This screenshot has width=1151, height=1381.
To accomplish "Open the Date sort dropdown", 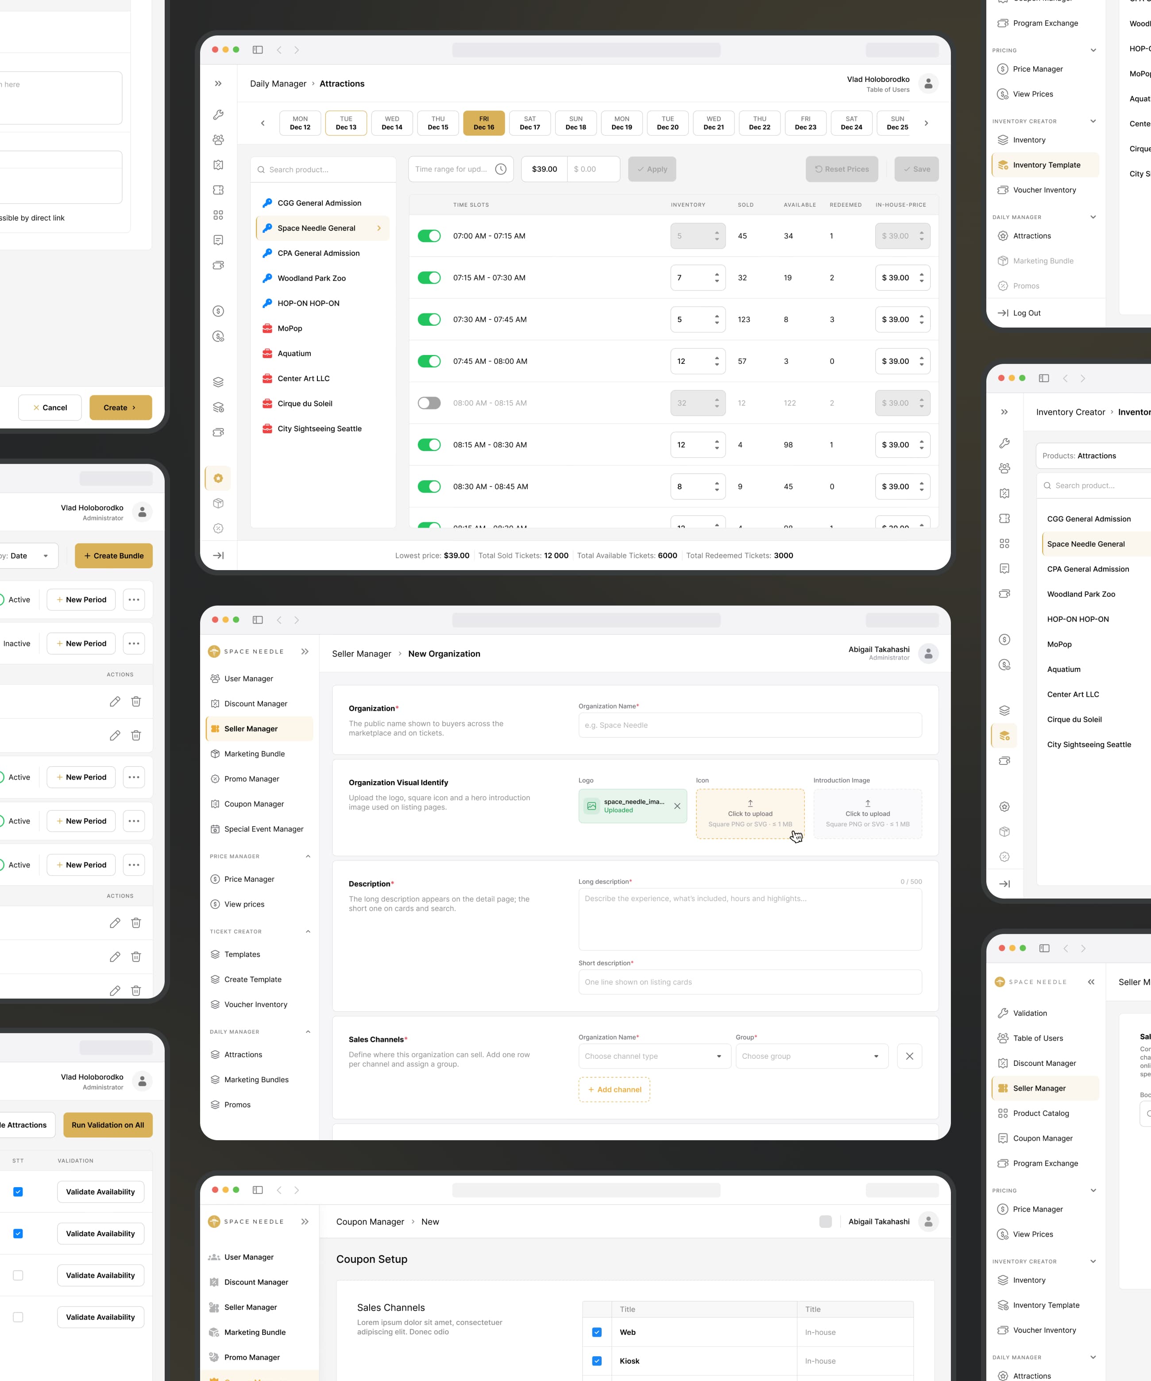I will pos(28,555).
